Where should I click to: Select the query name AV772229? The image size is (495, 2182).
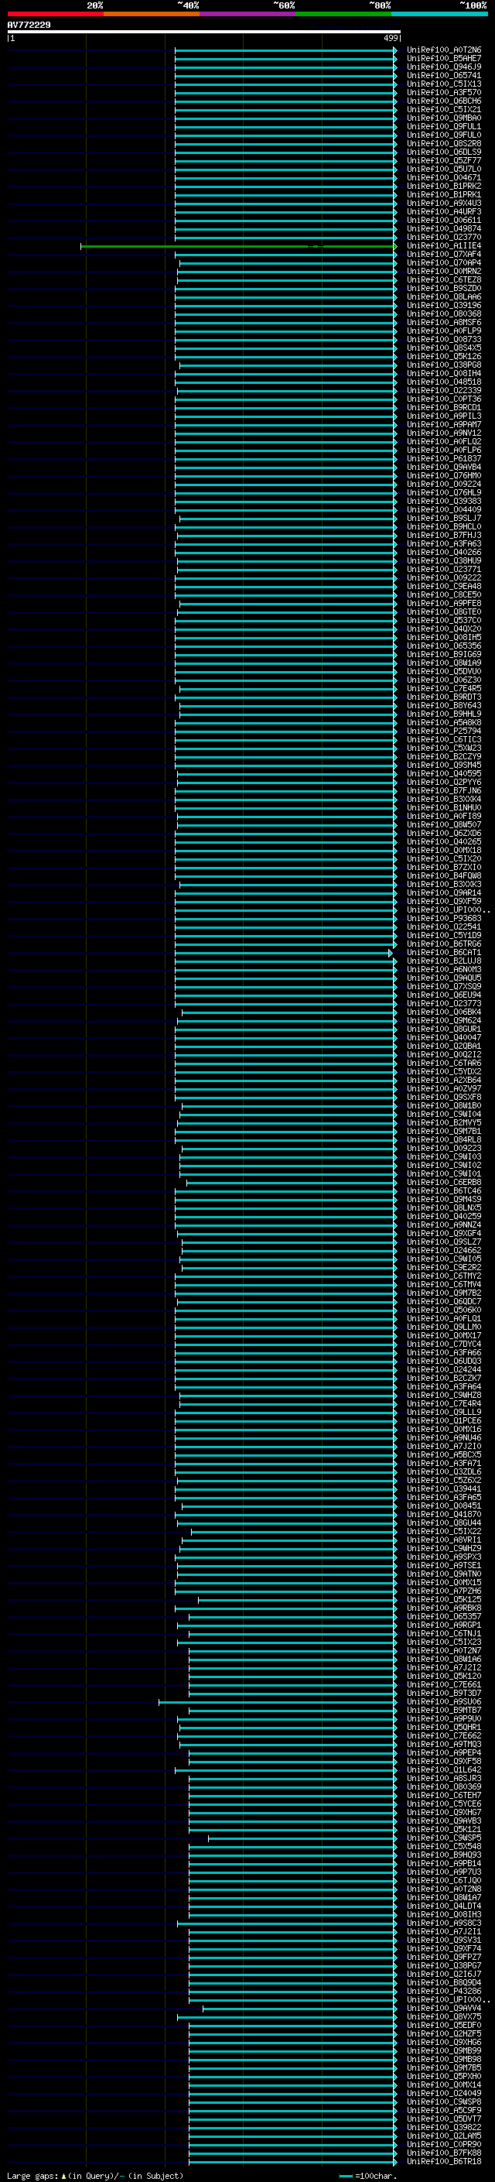29,26
